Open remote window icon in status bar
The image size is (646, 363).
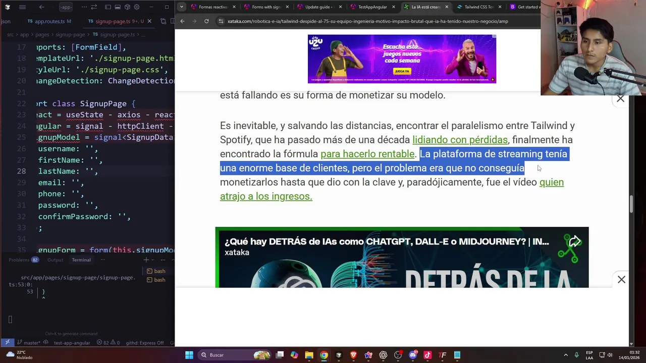pyautogui.click(x=7, y=343)
